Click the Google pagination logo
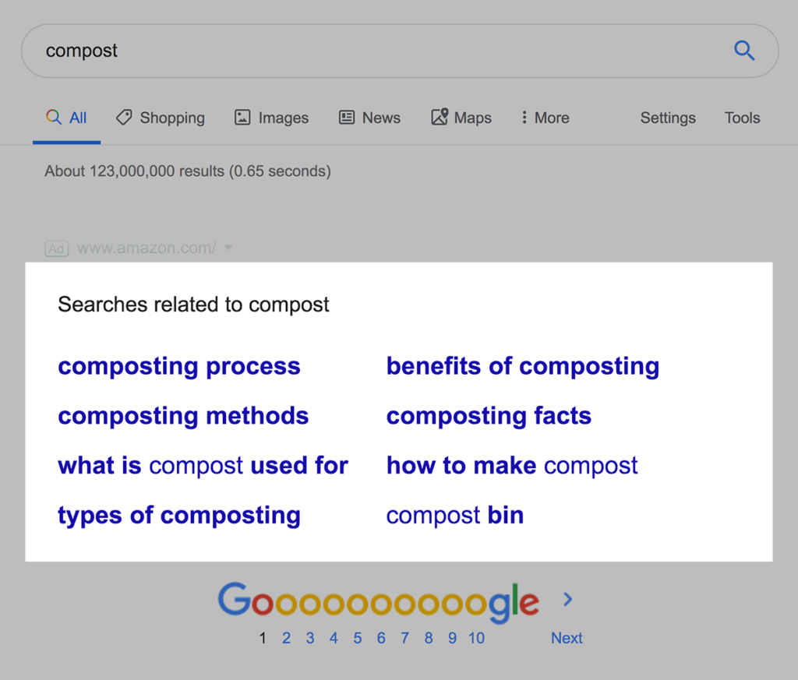Screen dimensions: 798x680 point(378,602)
